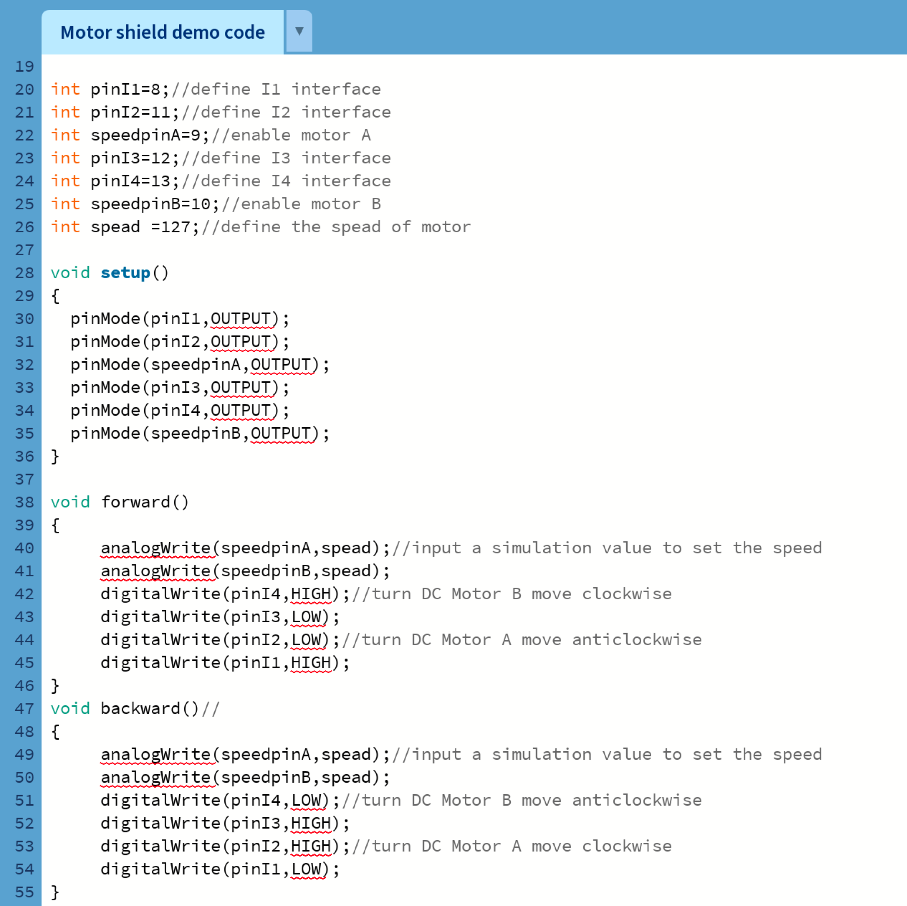Click the closing brace on line 55
Viewport: 907px width, 906px height.
click(55, 892)
